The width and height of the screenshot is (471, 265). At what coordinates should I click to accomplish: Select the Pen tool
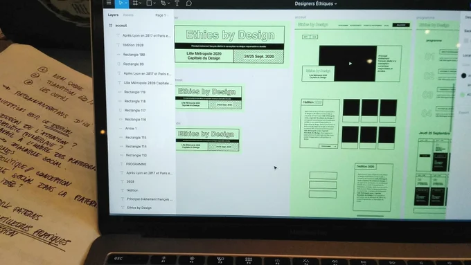163,3
